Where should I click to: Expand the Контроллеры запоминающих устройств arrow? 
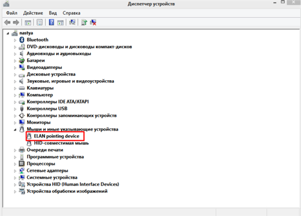(15, 116)
